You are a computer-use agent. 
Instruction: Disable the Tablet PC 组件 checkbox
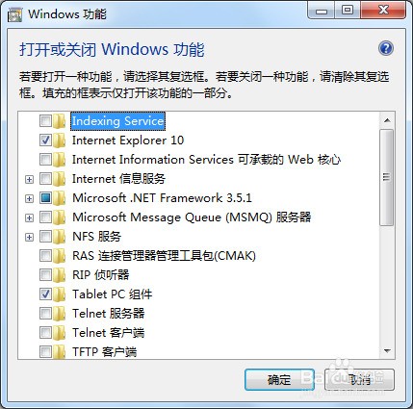tap(45, 294)
